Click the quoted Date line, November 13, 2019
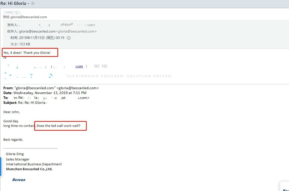The width and height of the screenshot is (289, 191). [x=45, y=93]
